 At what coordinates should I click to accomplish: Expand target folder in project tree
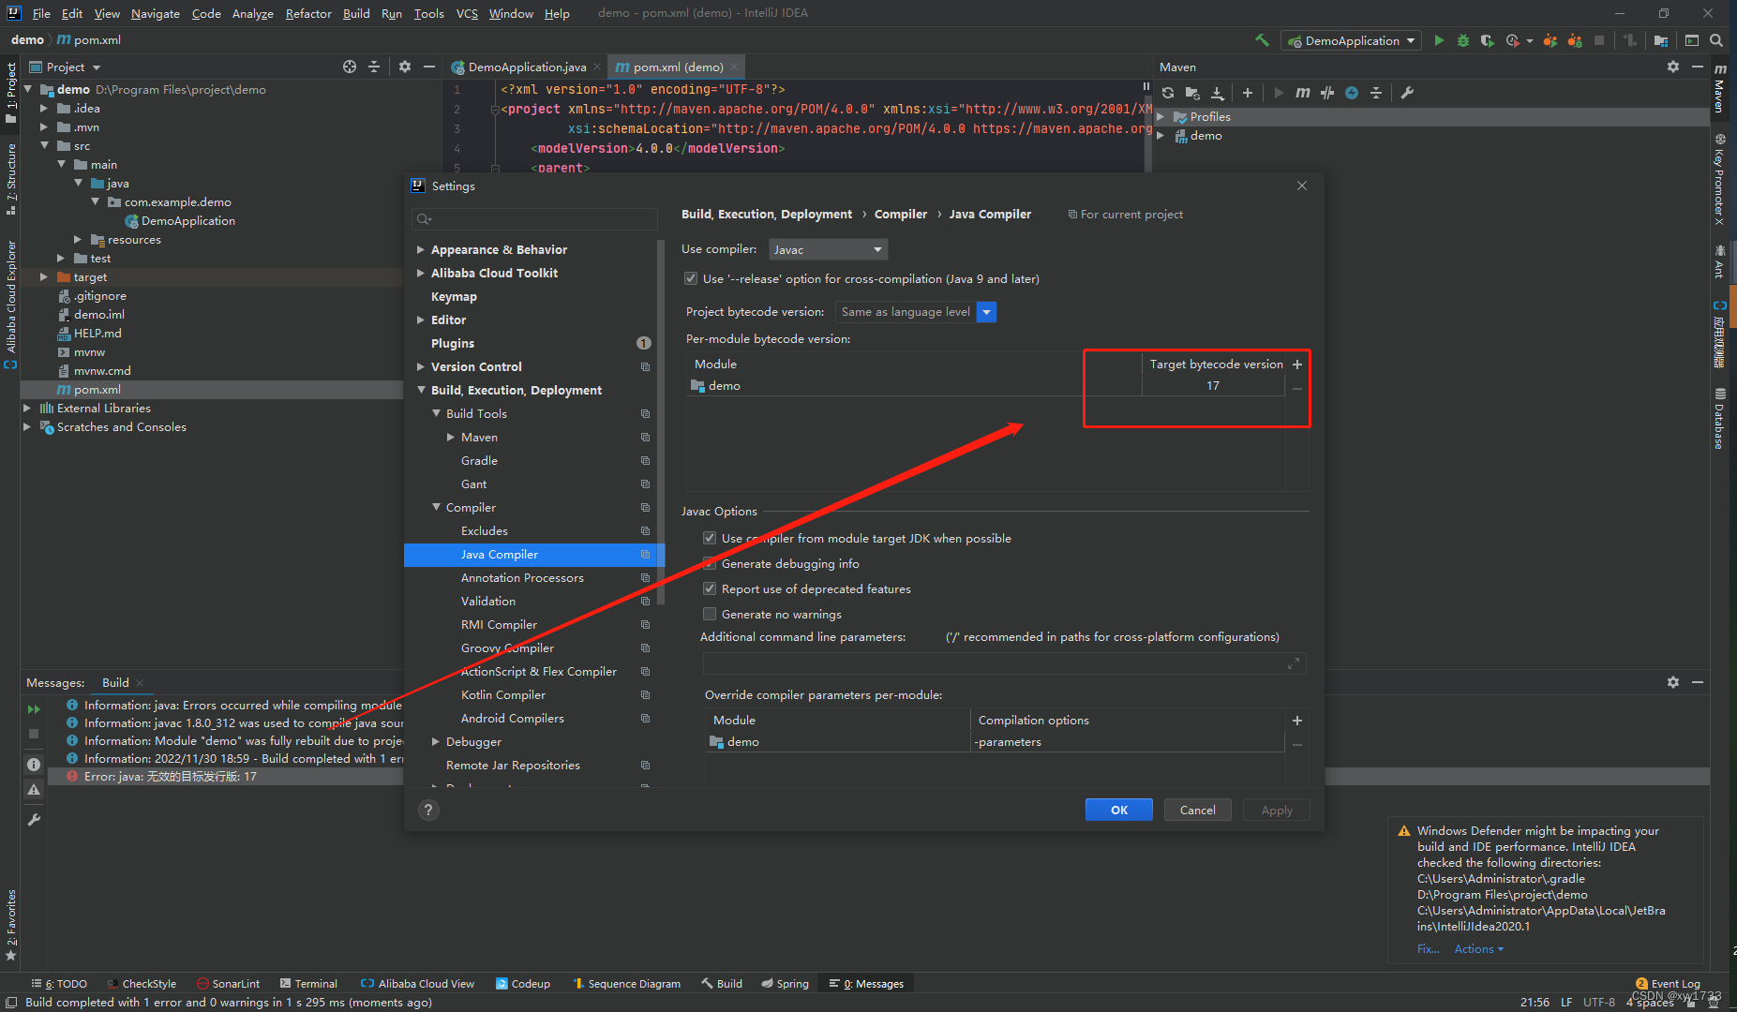coord(43,276)
